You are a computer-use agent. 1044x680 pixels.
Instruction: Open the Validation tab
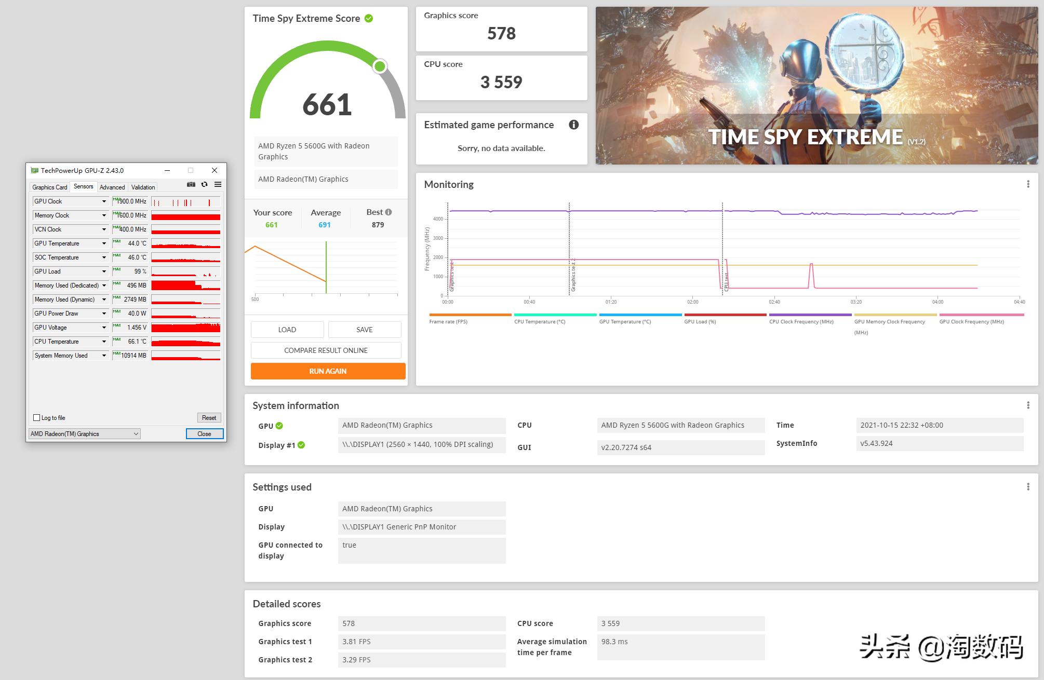[x=143, y=187]
